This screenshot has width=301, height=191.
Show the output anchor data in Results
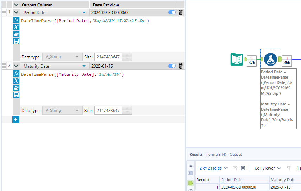coord(191,183)
